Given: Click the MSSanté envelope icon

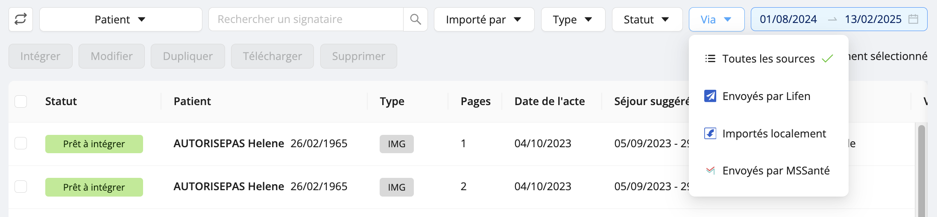Looking at the screenshot, I should pos(710,171).
